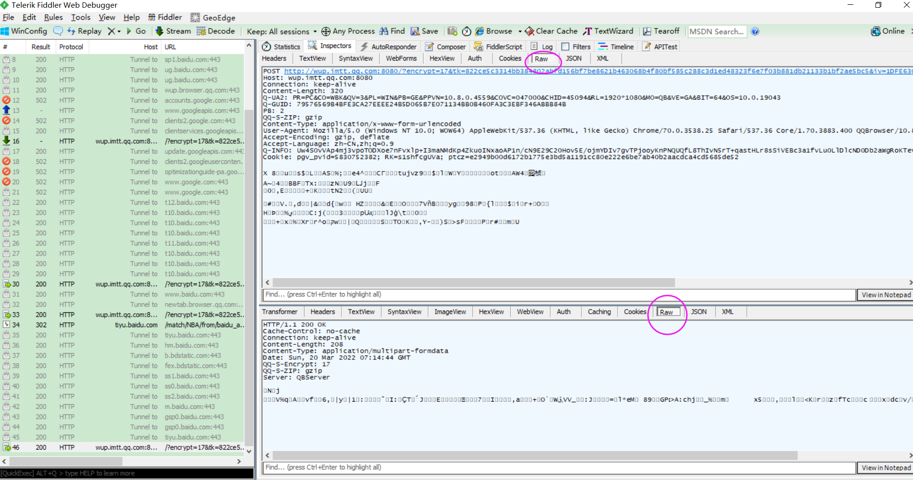Viewport: 913px width, 480px height.
Task: Click session list scroll-up arrow
Action: (249, 46)
